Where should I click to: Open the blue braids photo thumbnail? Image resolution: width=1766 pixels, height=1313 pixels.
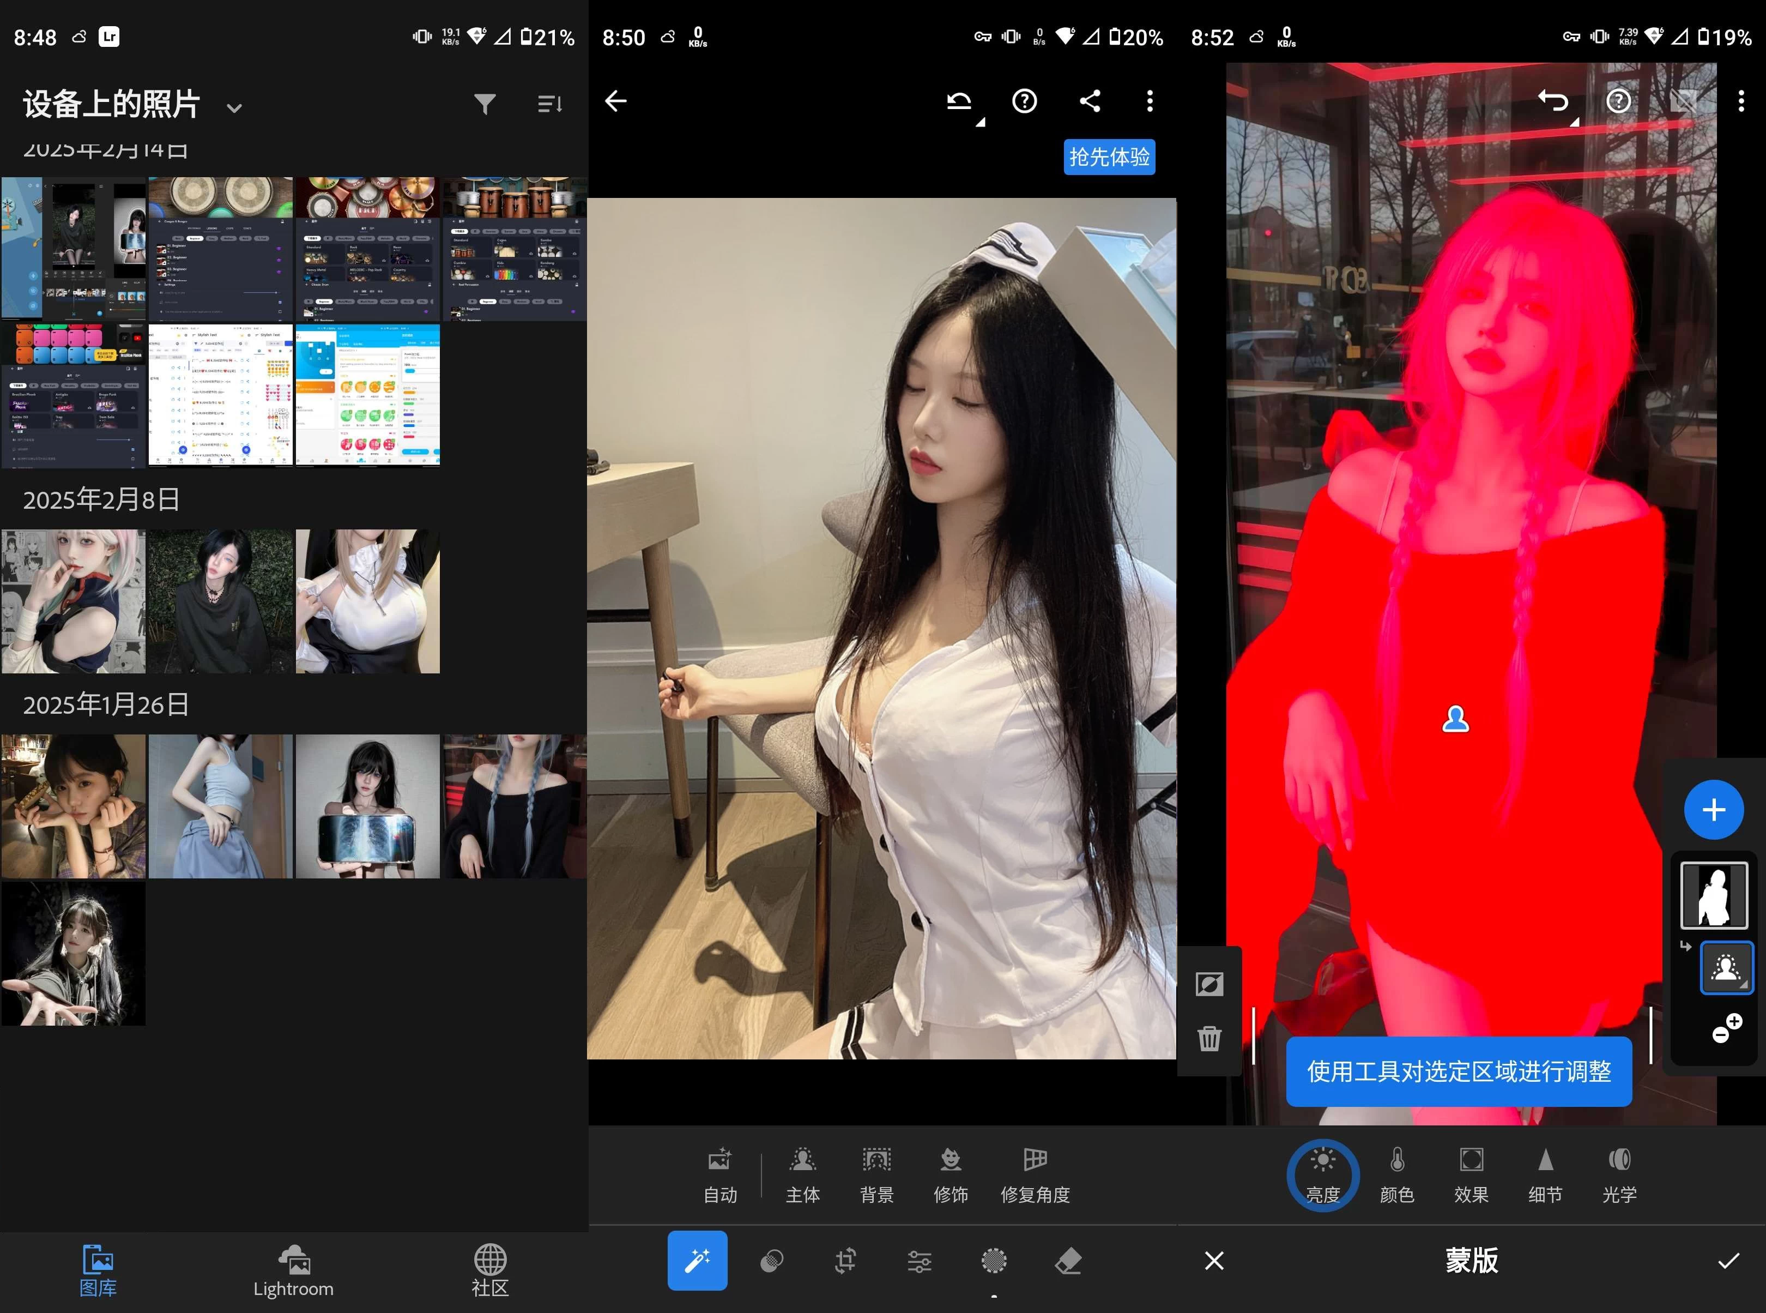tap(515, 806)
